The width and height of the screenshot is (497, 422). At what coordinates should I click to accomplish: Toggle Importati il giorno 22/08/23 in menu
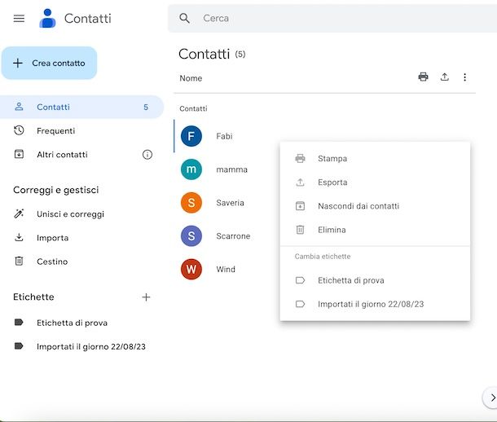click(x=370, y=304)
